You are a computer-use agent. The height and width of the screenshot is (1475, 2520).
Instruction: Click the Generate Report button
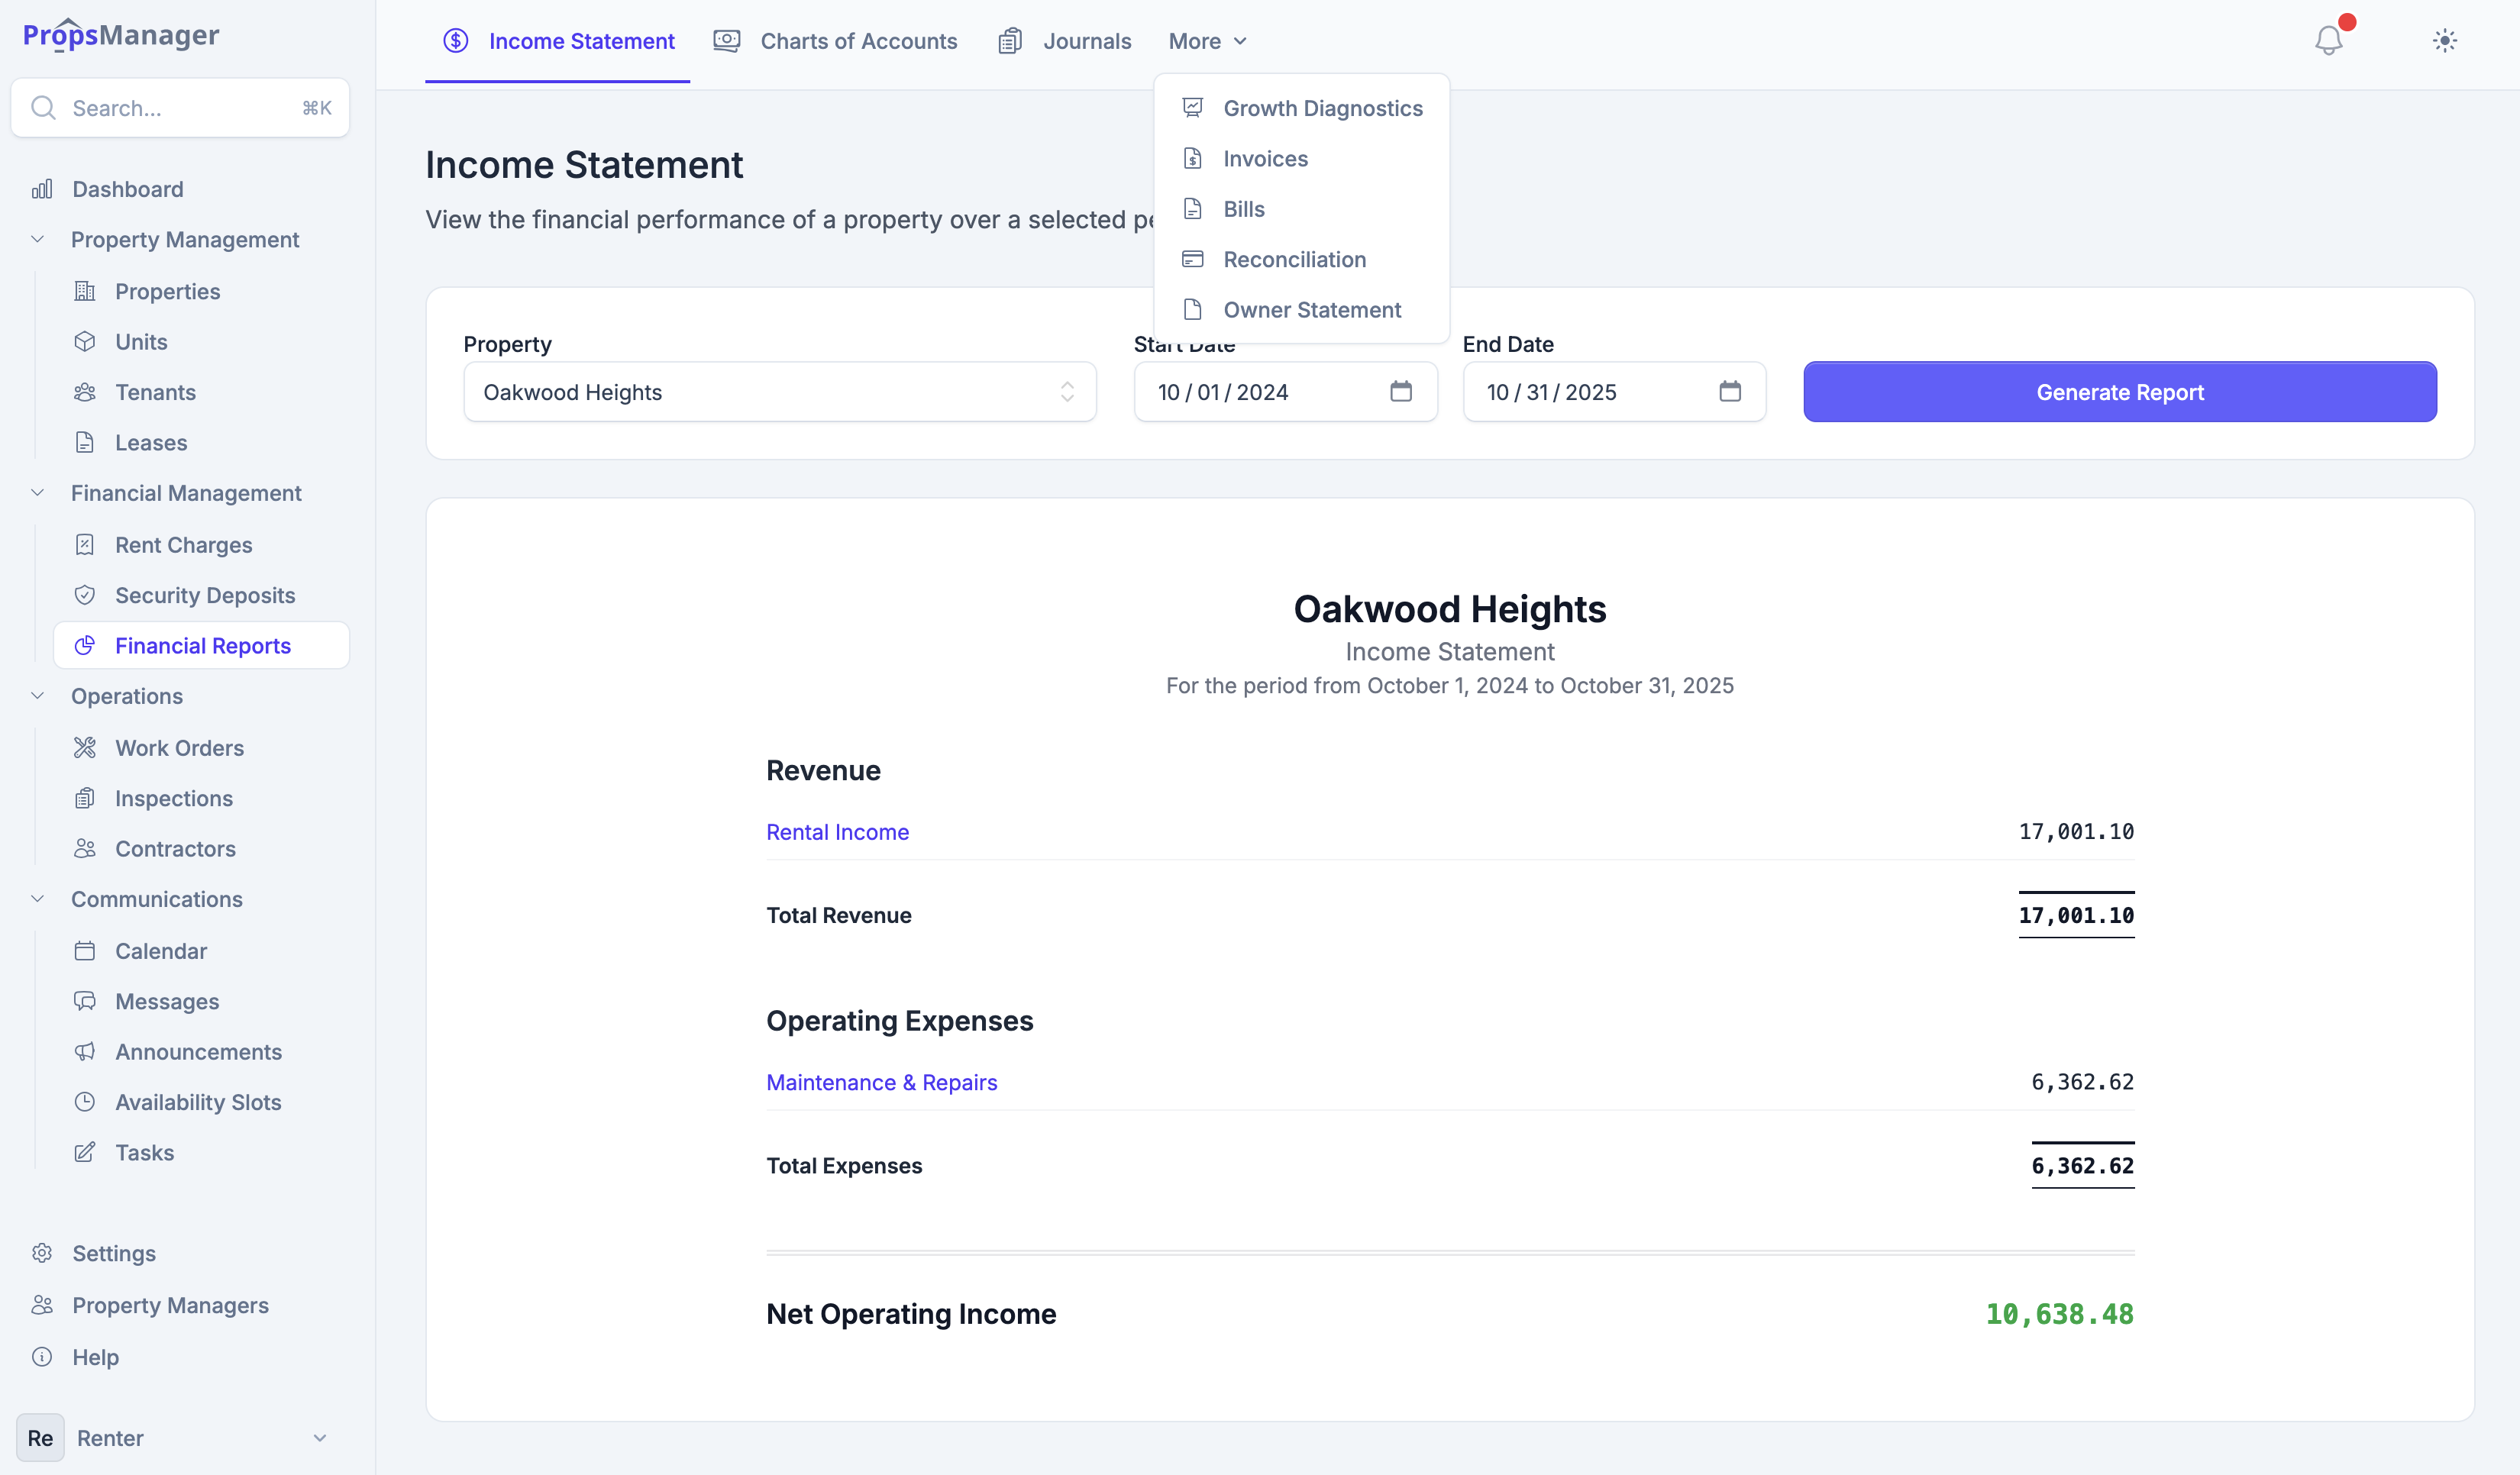point(2119,391)
